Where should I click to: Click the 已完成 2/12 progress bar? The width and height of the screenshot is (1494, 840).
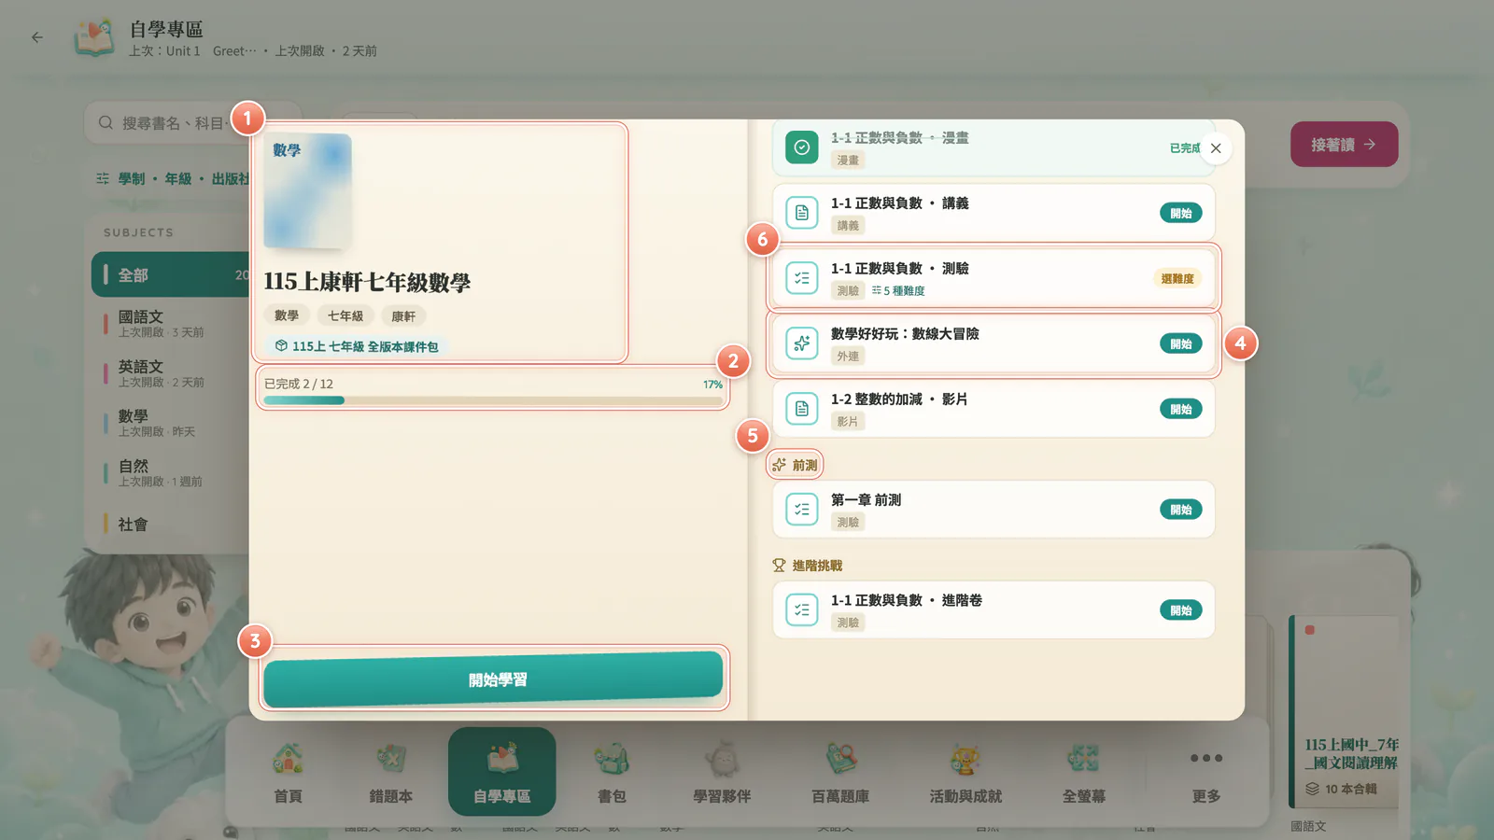click(493, 400)
